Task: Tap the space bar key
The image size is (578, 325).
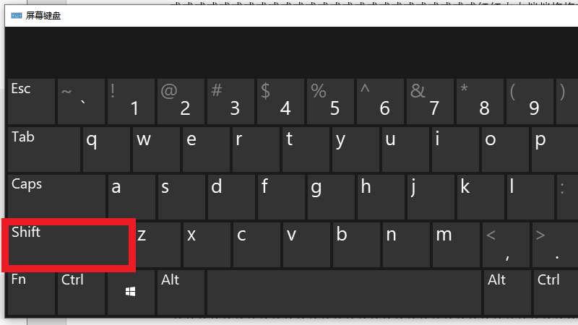Action: (x=345, y=292)
